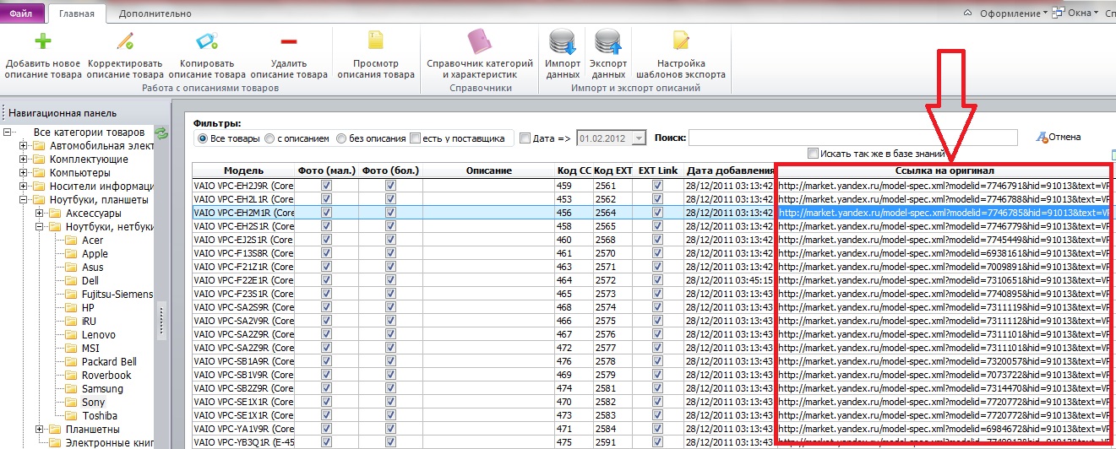This screenshot has width=1116, height=449.
Task: Expand the Аксессуары tree node
Action: 40,214
